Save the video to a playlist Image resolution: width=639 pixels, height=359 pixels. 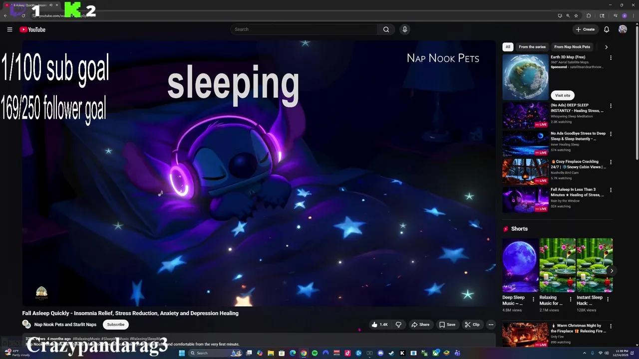pyautogui.click(x=447, y=325)
